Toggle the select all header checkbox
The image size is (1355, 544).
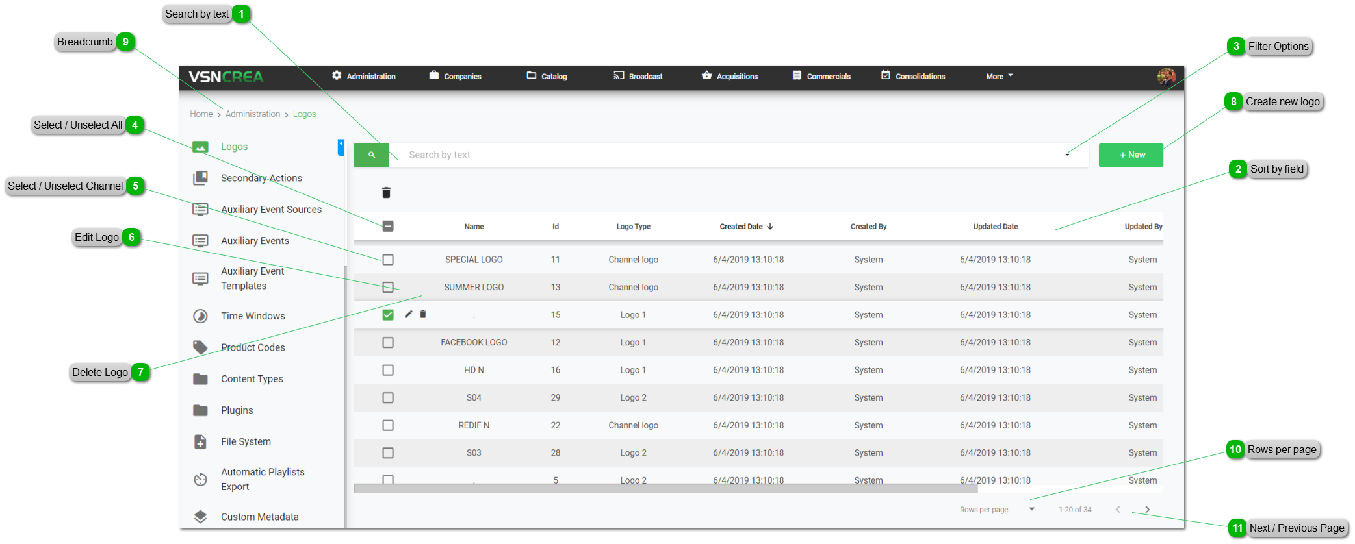point(388,227)
